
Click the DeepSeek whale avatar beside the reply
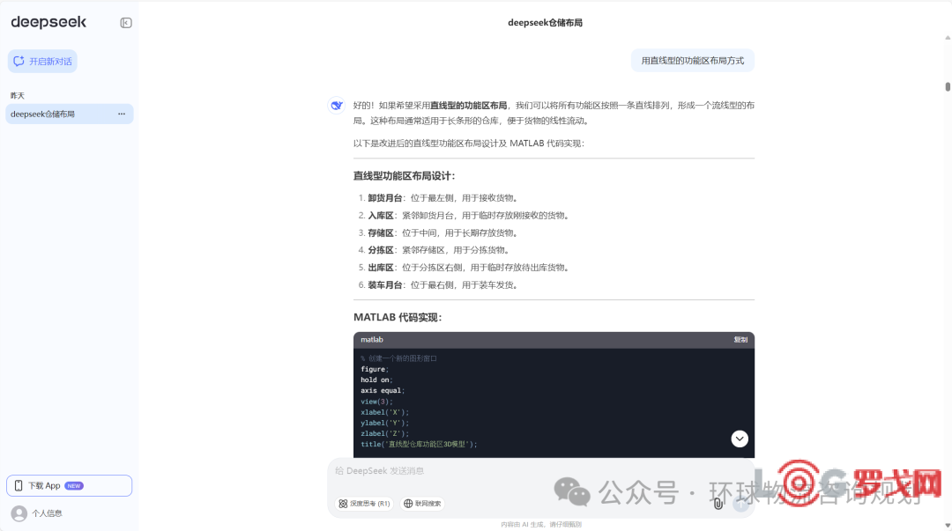pyautogui.click(x=336, y=106)
